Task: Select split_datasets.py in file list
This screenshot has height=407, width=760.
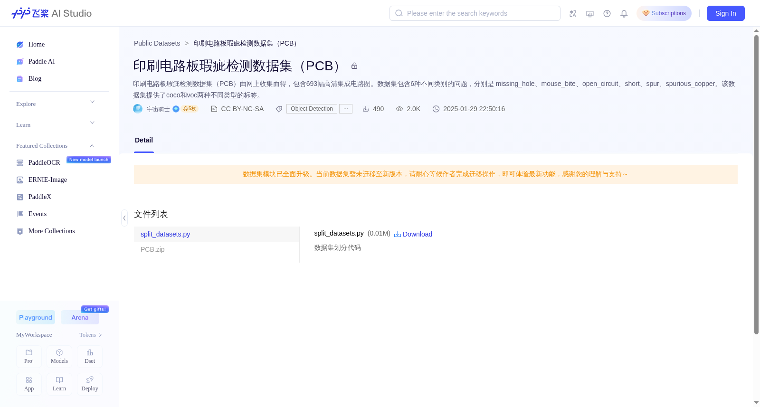Action: click(x=217, y=234)
